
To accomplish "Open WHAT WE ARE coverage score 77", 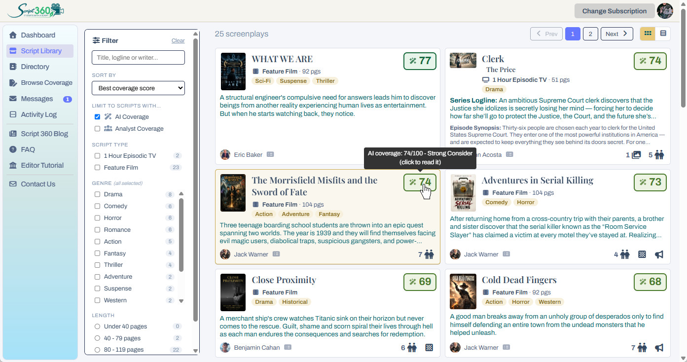I will point(420,61).
